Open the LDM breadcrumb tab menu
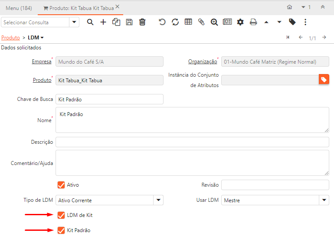The width and height of the screenshot is (334, 236). point(36,38)
